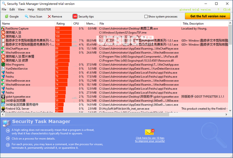This screenshot has width=233, height=158.
Task: Click the vertical scrollbar down arrow
Action: click(230, 111)
